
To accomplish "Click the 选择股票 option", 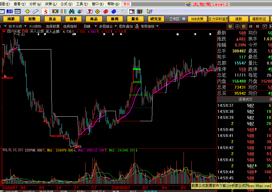I will coord(53,26).
